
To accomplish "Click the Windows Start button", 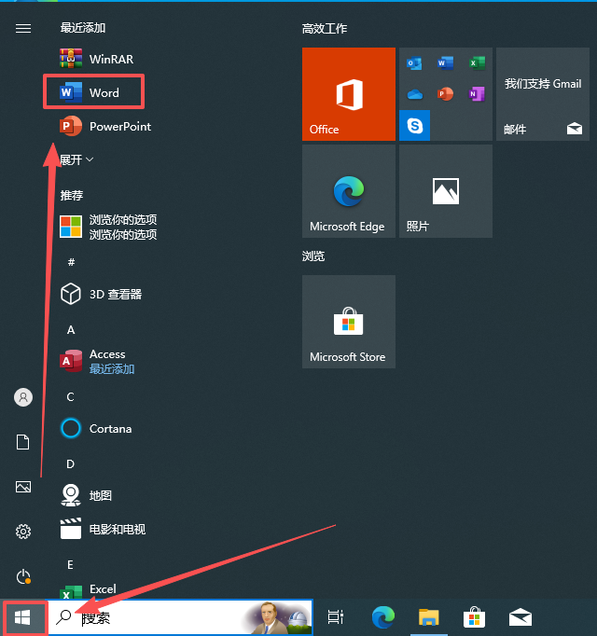I will (22, 617).
